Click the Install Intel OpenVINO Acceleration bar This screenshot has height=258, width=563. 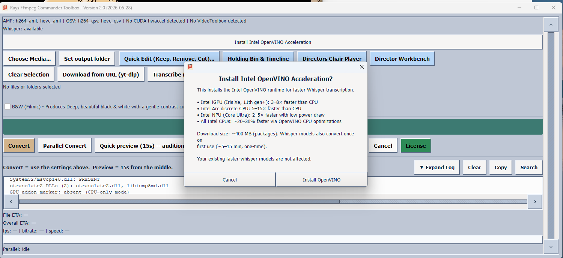point(273,42)
